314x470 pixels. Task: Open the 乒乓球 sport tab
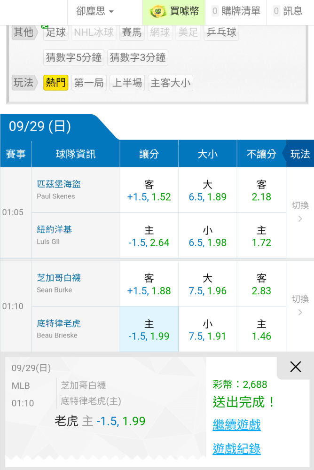pyautogui.click(x=221, y=32)
